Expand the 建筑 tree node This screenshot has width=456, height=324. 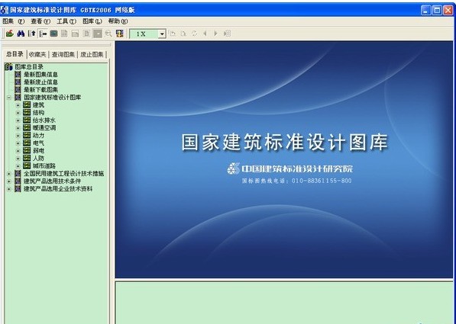[x=18, y=105]
